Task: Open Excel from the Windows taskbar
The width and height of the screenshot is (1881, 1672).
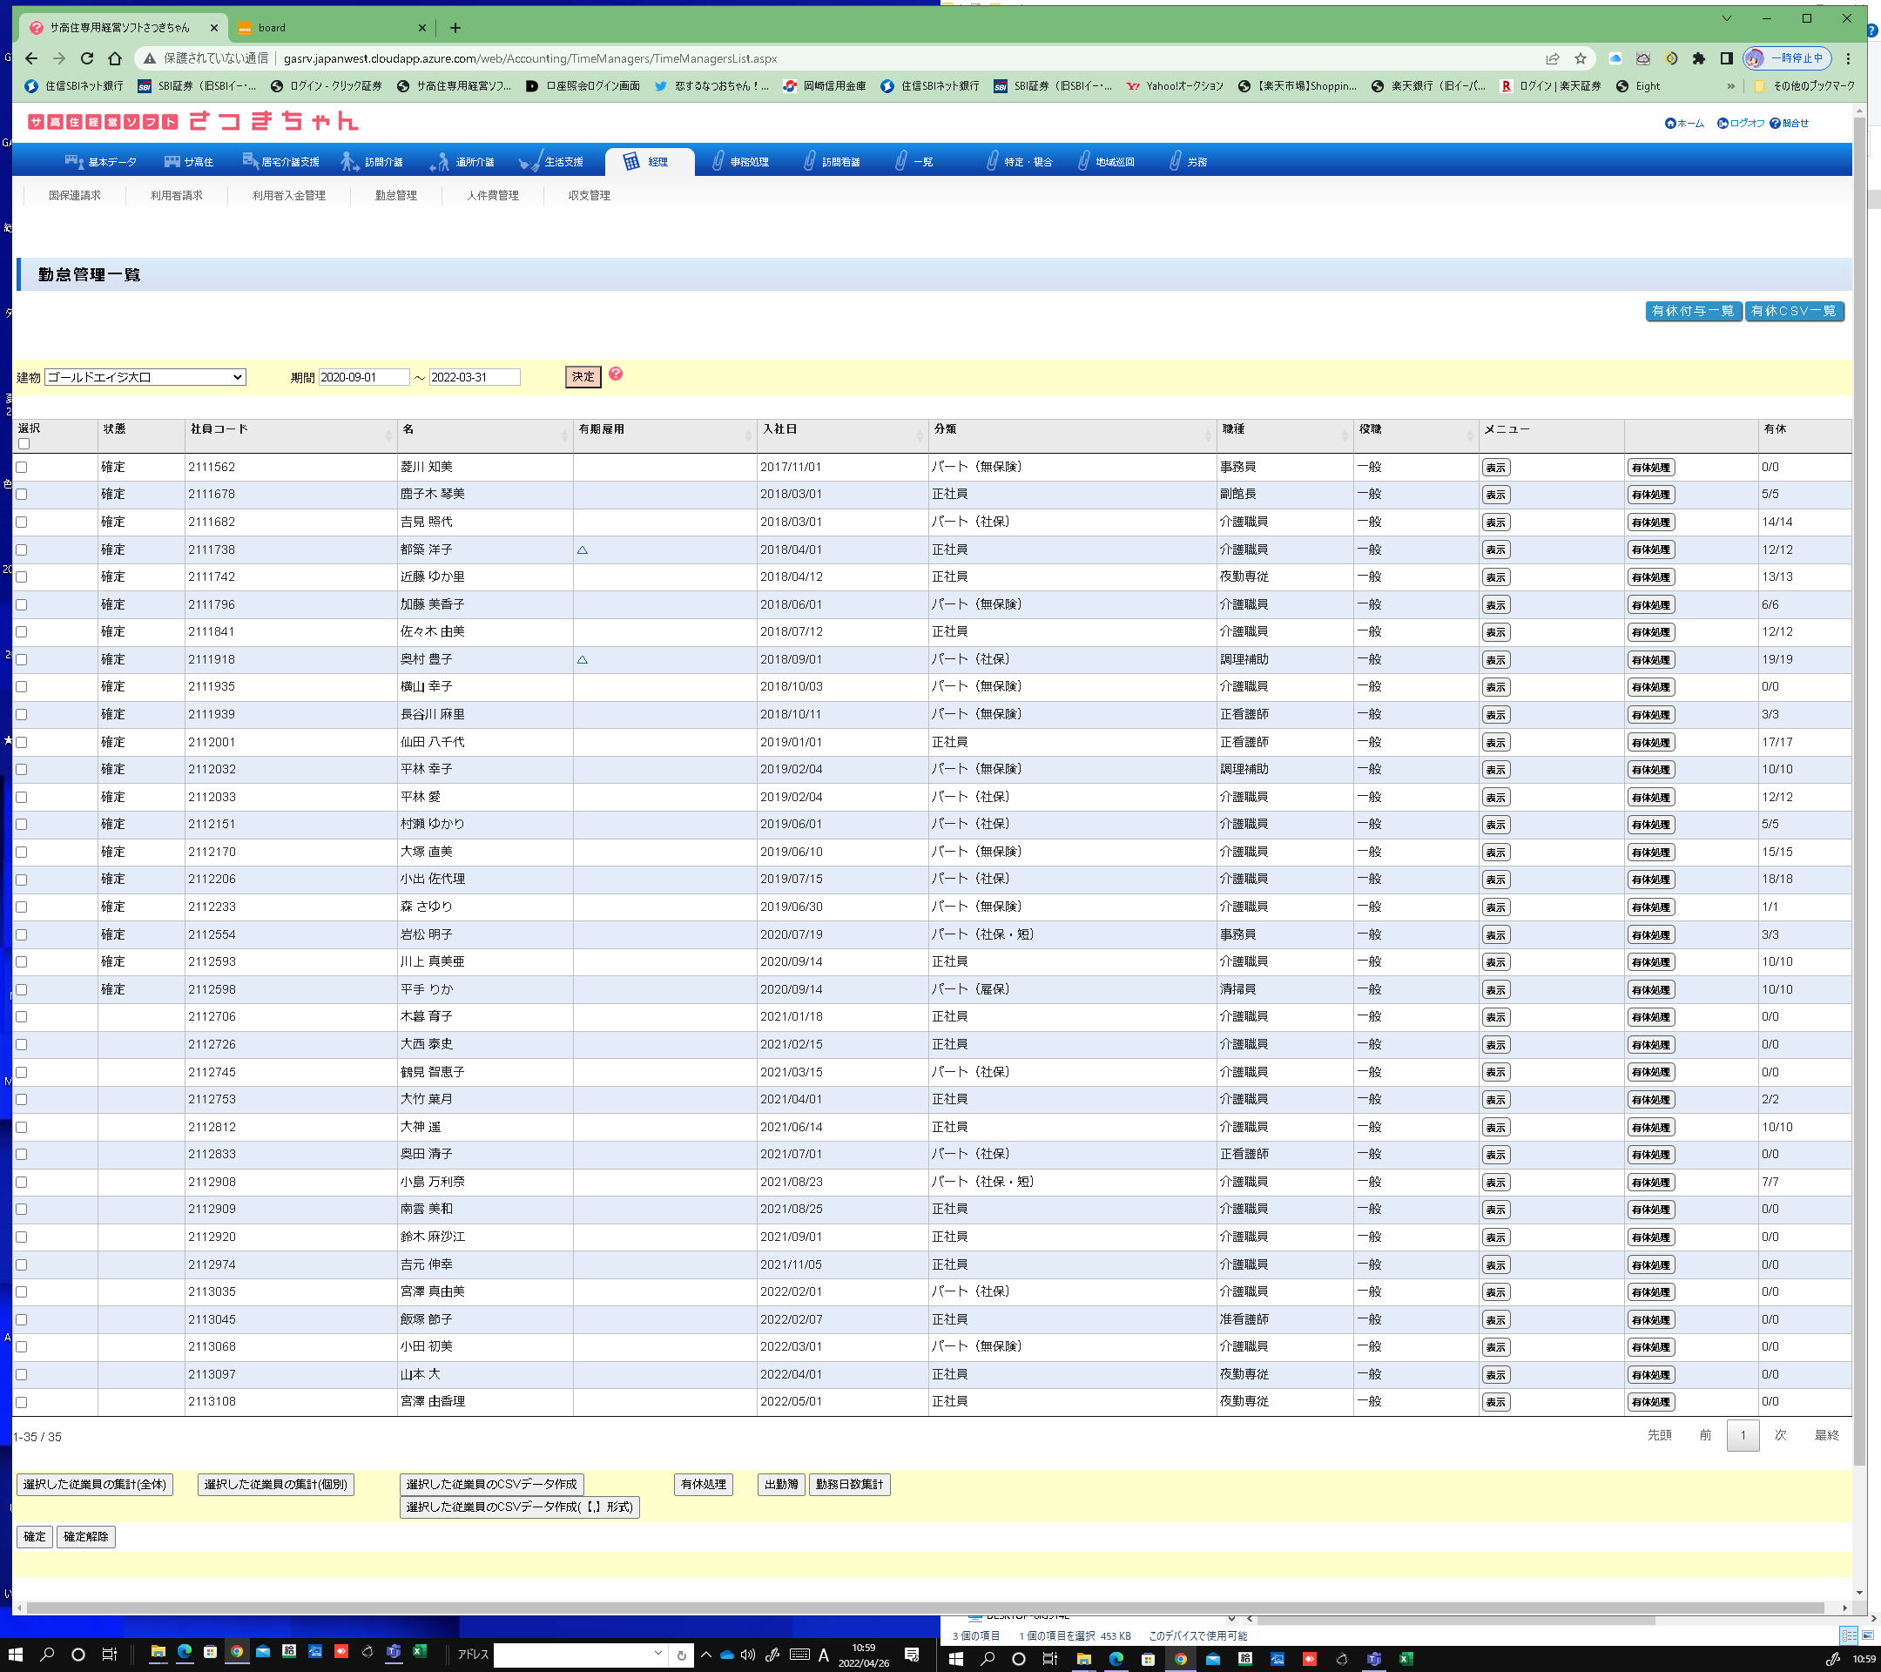Action: click(x=420, y=1653)
